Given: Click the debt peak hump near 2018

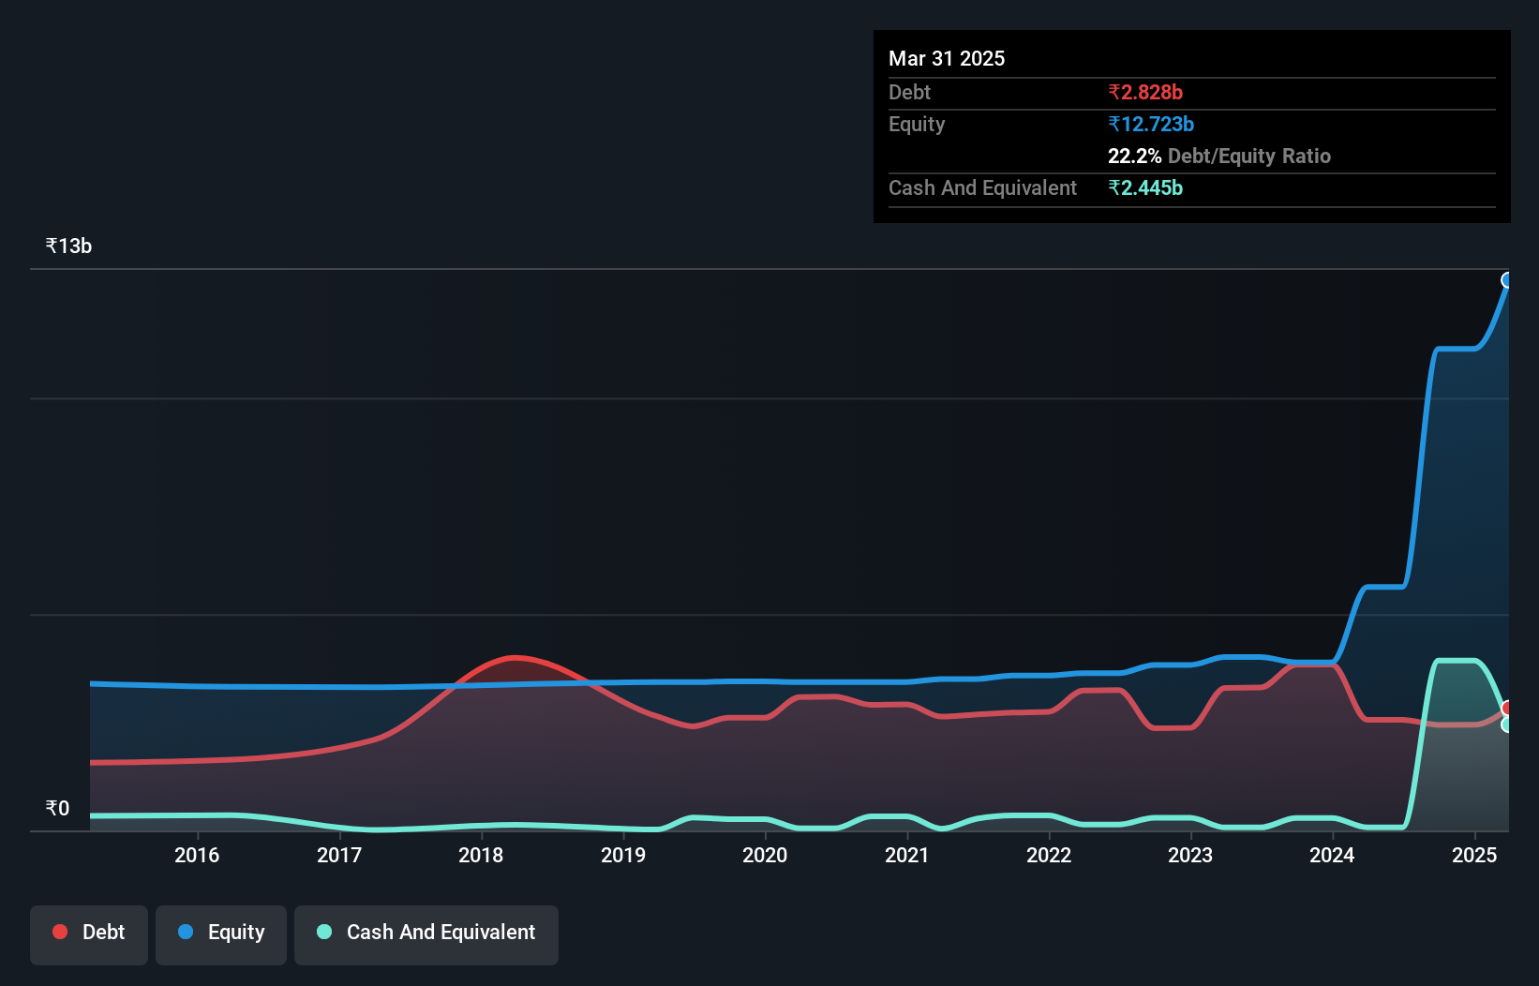Looking at the screenshot, I should coord(514,657).
